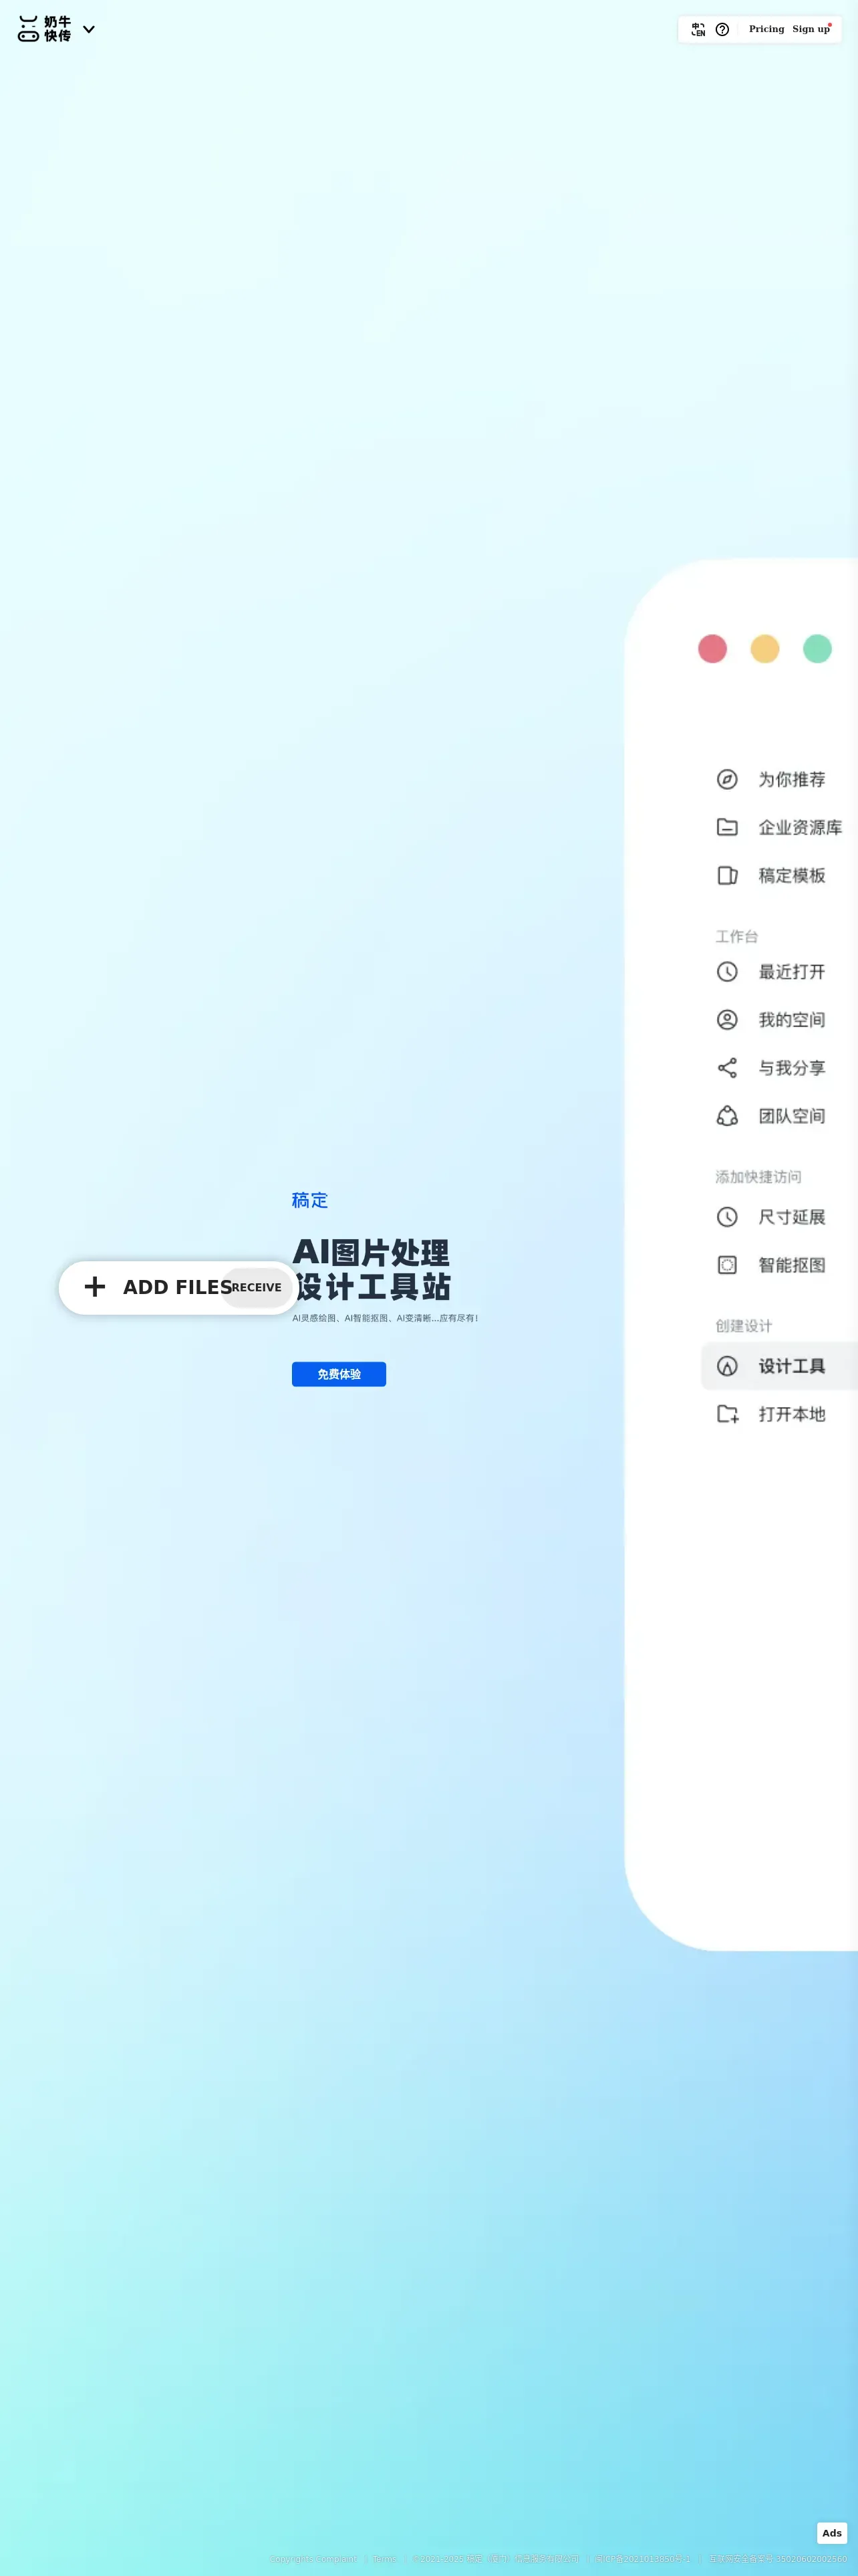Viewport: 858px width, 2576px height.
Task: Click the 添加快捷访问 section label
Action: (758, 1176)
